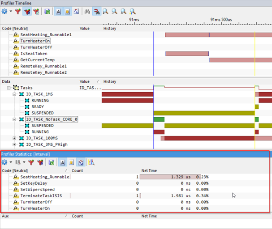Select the TerminateTaskISIS statistics row

tap(39, 195)
